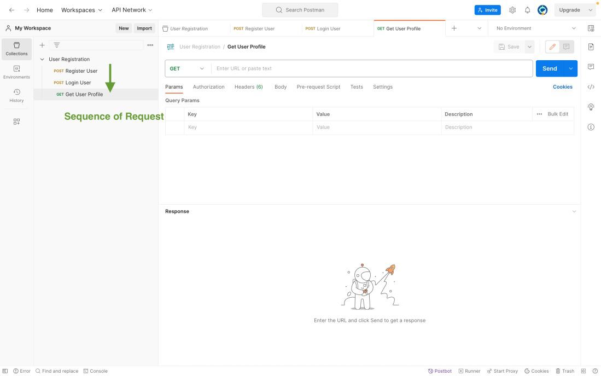Viewport: 601px width, 376px height.
Task: Click the collections filter icon
Action: point(57,45)
